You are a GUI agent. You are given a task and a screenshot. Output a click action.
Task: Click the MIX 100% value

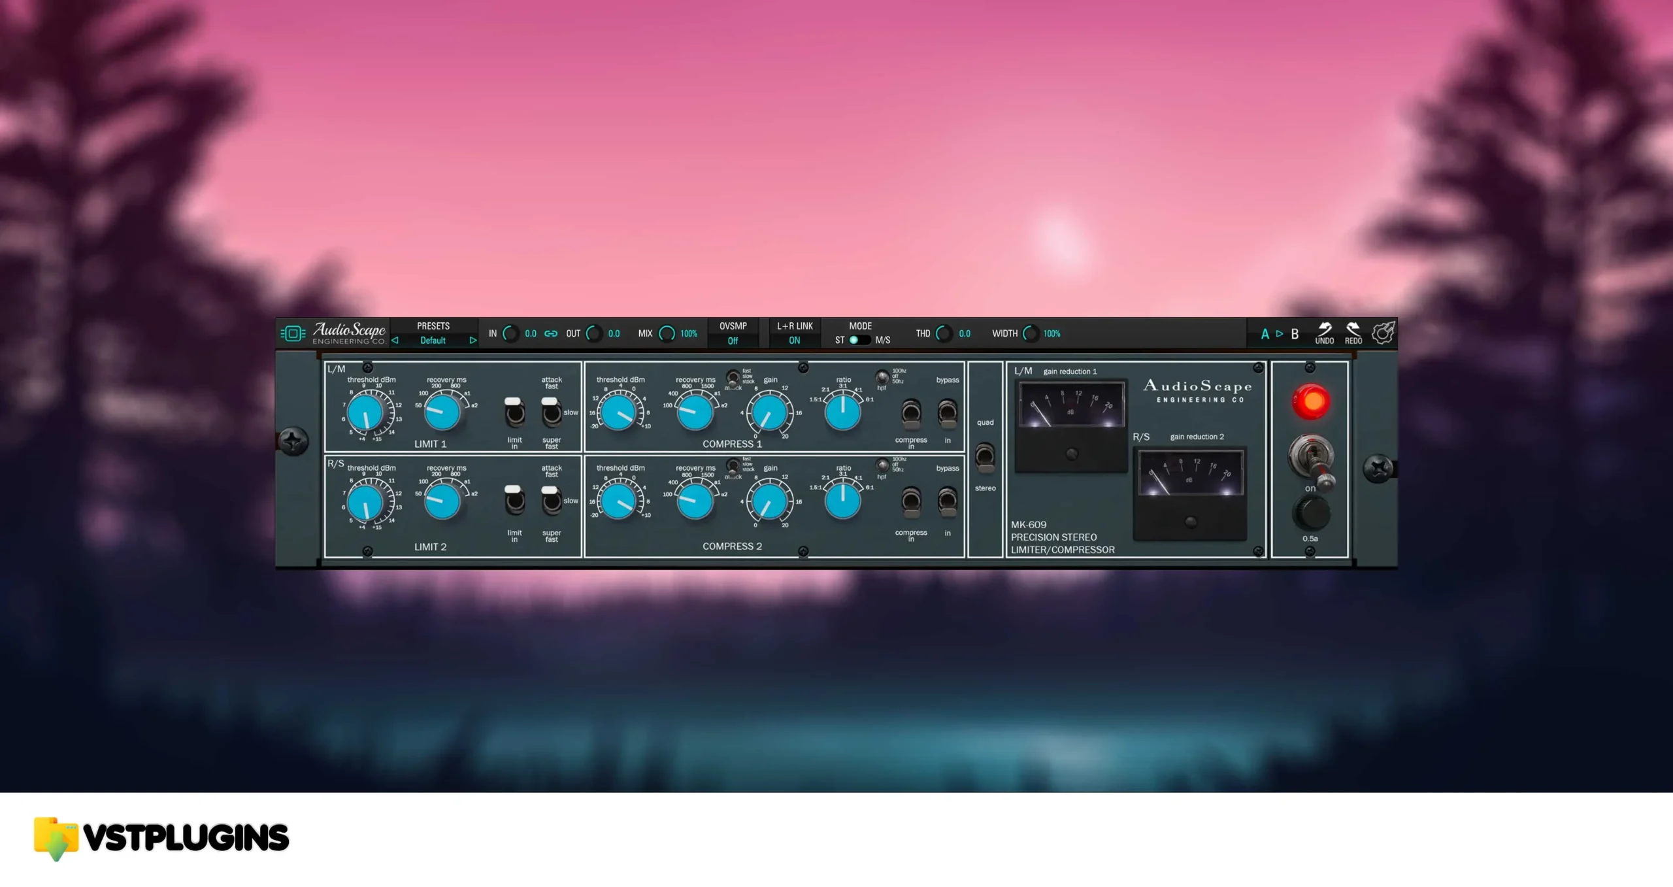click(x=689, y=333)
